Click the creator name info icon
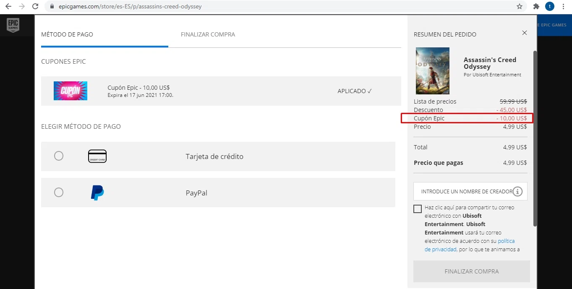Viewport: 572px width, 289px height. tap(518, 192)
